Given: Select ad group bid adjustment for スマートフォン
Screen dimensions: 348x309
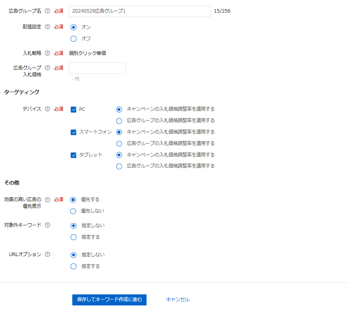Looking at the screenshot, I should coord(119,144).
